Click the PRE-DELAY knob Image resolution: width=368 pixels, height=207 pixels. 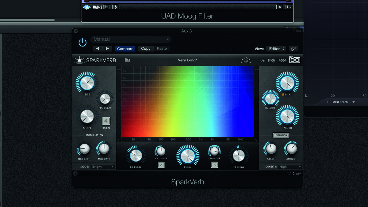(105, 99)
